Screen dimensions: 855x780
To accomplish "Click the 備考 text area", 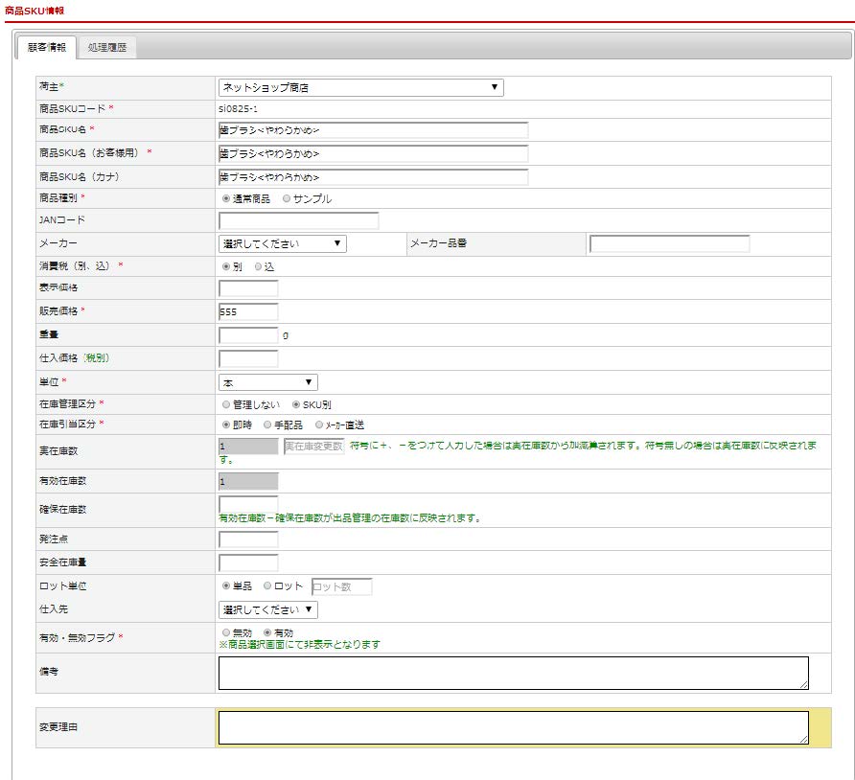I will [x=513, y=673].
